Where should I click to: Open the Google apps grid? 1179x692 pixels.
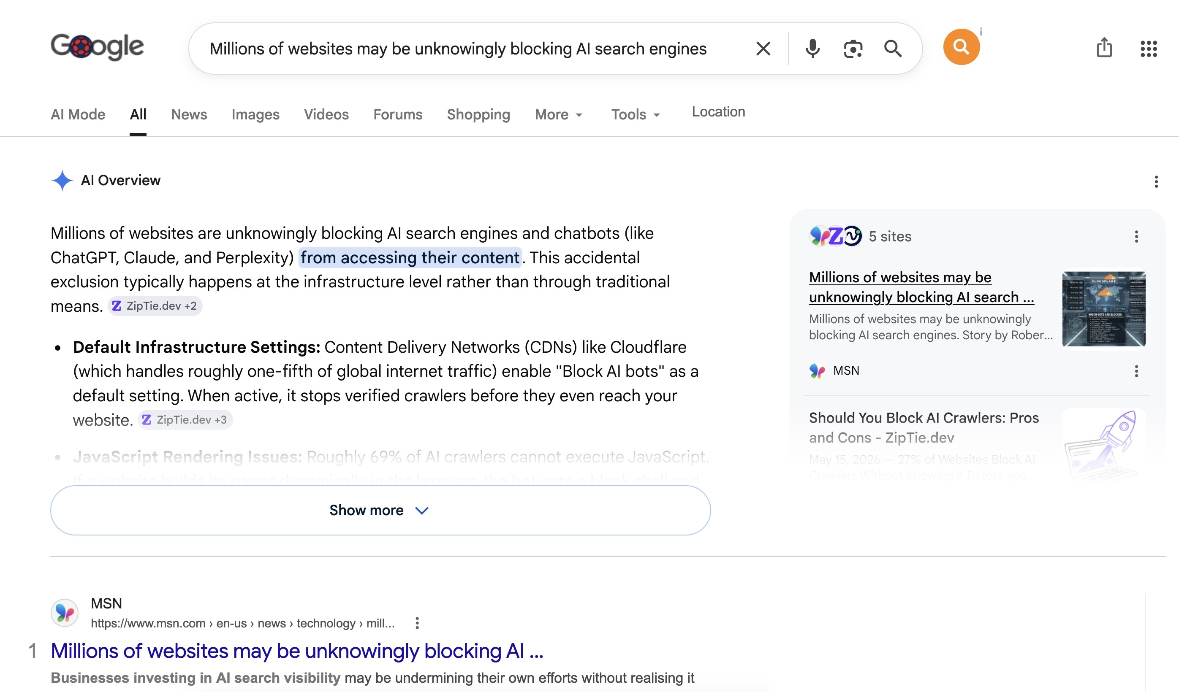1149,49
